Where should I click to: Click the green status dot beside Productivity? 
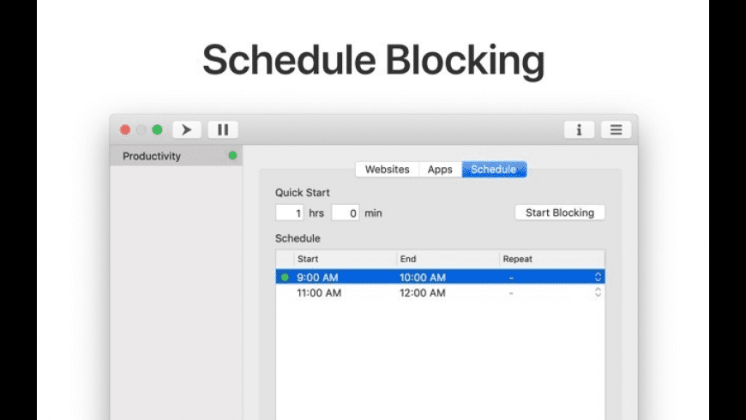pyautogui.click(x=232, y=156)
